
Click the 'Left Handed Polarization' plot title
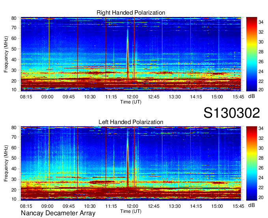tap(131, 122)
